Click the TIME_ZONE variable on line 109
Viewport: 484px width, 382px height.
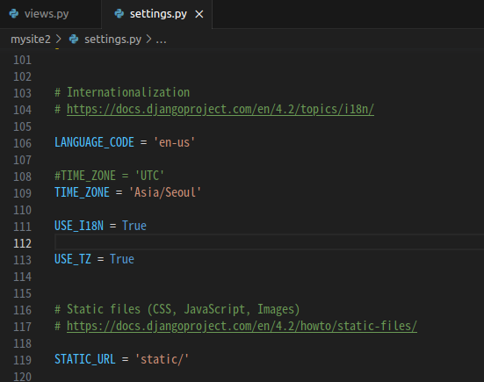coord(82,192)
